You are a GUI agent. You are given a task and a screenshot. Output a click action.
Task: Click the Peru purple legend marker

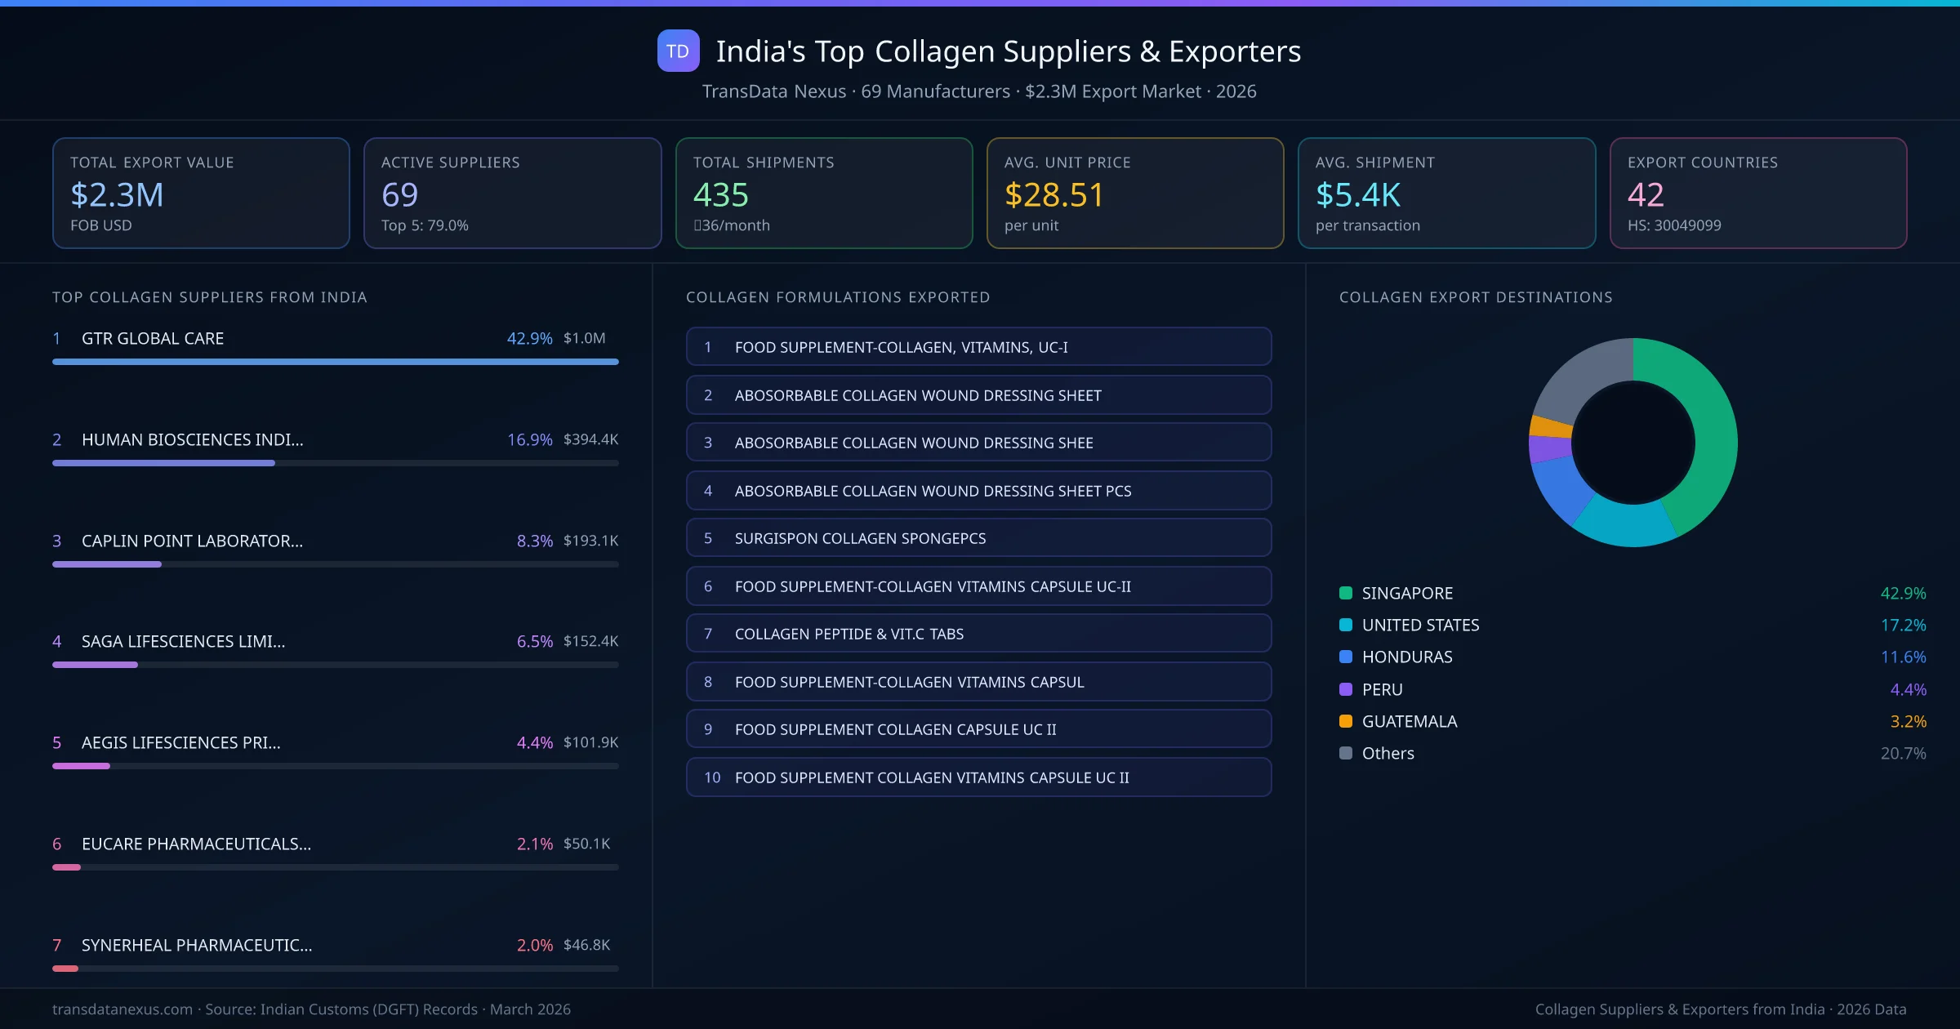(1344, 689)
